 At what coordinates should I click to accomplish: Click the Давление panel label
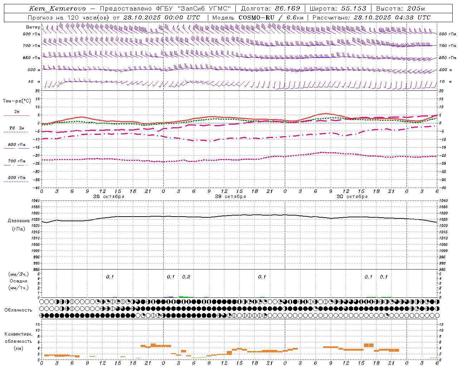coord(19,221)
